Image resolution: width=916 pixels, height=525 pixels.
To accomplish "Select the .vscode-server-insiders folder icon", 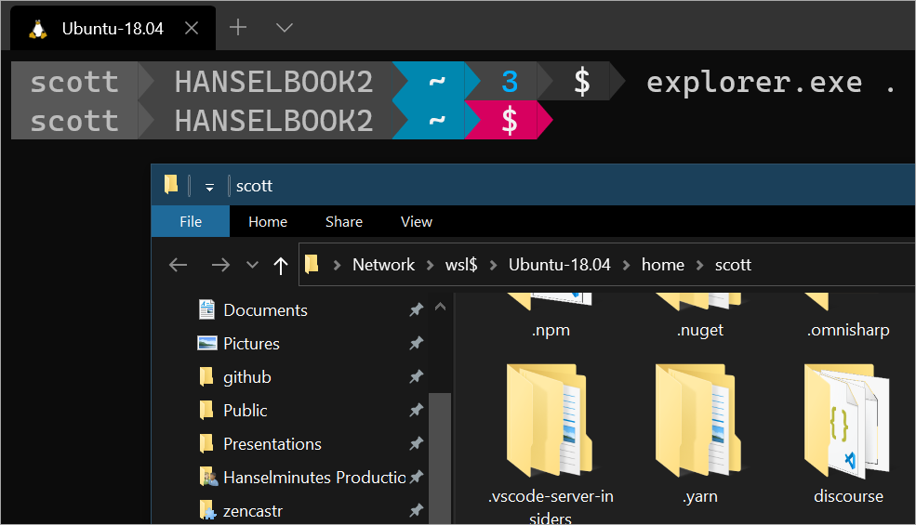I will (x=550, y=421).
